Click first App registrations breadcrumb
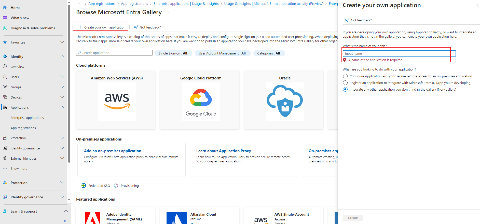The width and height of the screenshot is (480, 224). click(102, 4)
